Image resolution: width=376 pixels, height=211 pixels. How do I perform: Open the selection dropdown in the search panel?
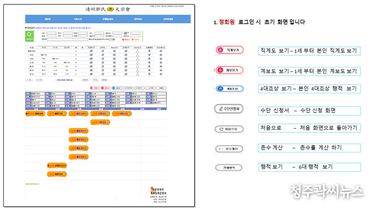[112, 39]
